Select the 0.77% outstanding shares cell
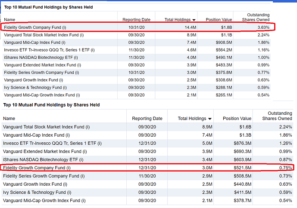The width and height of the screenshot is (297, 208). coord(263,73)
